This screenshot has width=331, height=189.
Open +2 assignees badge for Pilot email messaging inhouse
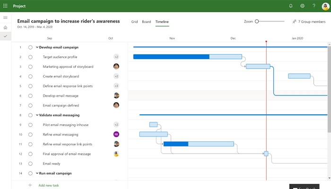click(x=116, y=125)
